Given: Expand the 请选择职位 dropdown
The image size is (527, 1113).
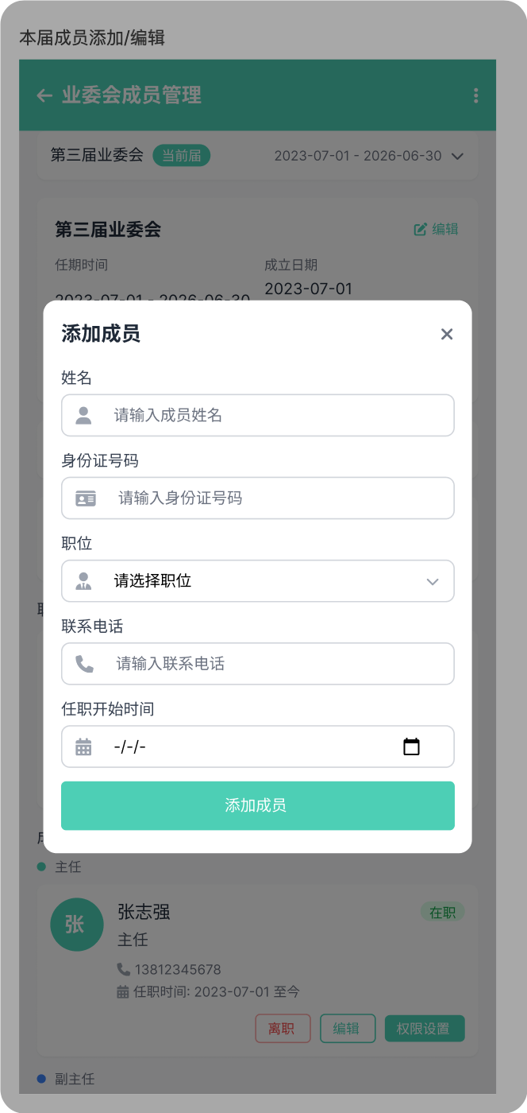Looking at the screenshot, I should pyautogui.click(x=257, y=581).
